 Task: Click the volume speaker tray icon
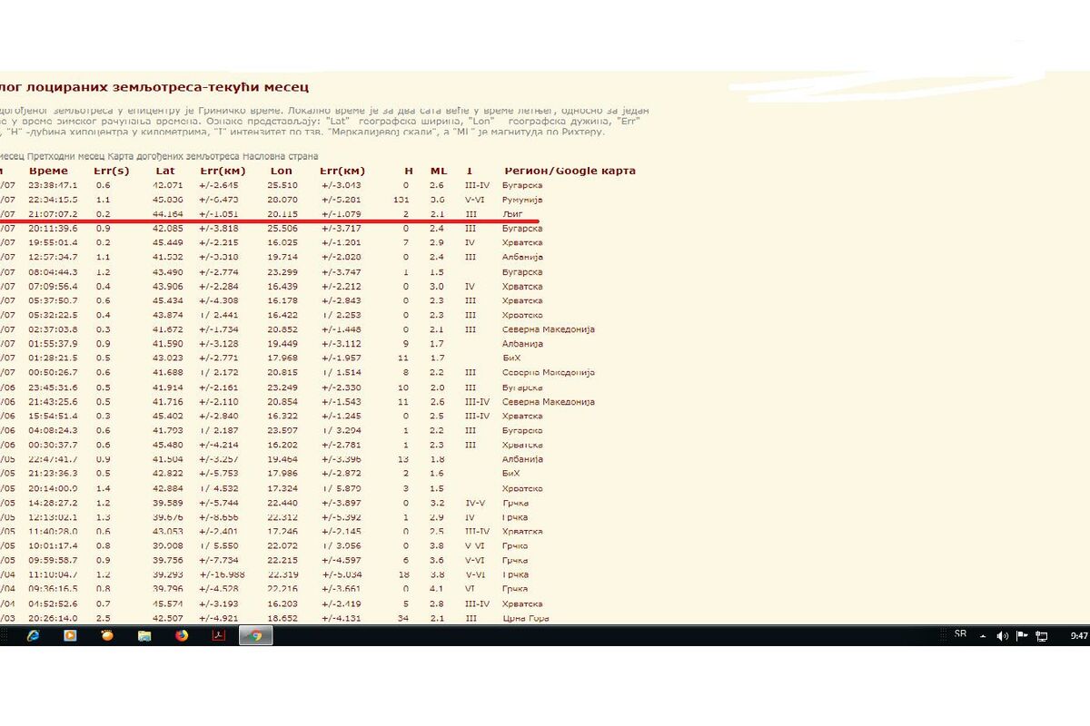pos(1002,636)
